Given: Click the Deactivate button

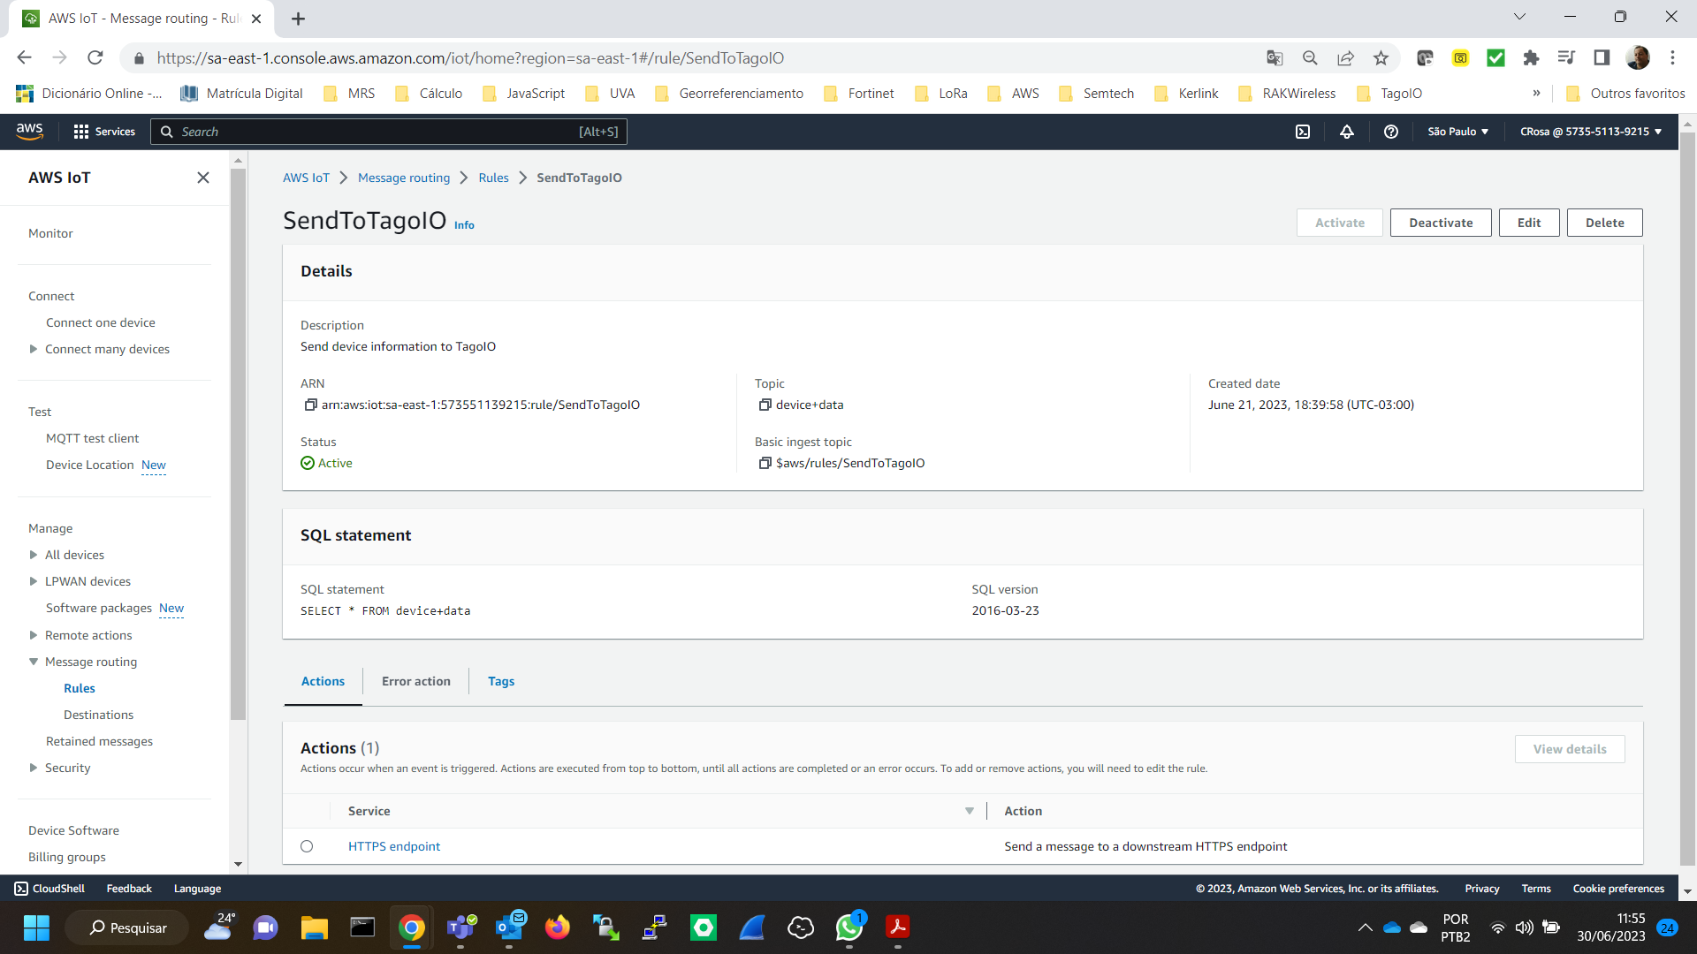Looking at the screenshot, I should [x=1440, y=223].
